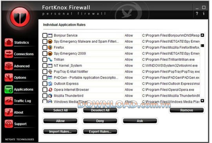212x143 pixels.
Task: Click the PopTray row's Allow value
Action: [x=129, y=72]
